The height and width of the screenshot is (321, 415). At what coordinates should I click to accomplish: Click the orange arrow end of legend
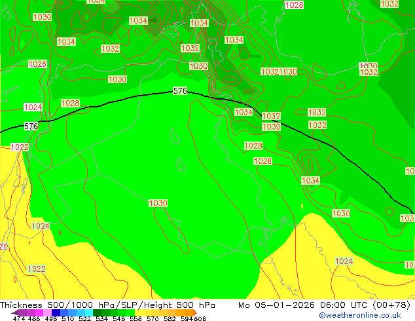pos(194,312)
